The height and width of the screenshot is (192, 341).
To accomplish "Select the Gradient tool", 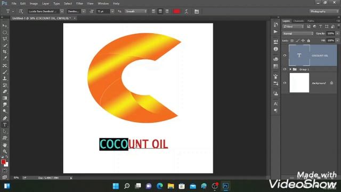I will click(x=5, y=98).
